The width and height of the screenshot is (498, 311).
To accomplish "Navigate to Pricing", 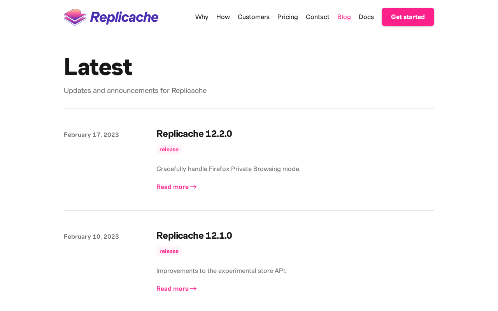I will [288, 17].
